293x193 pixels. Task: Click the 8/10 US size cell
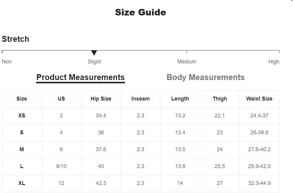[61, 166]
